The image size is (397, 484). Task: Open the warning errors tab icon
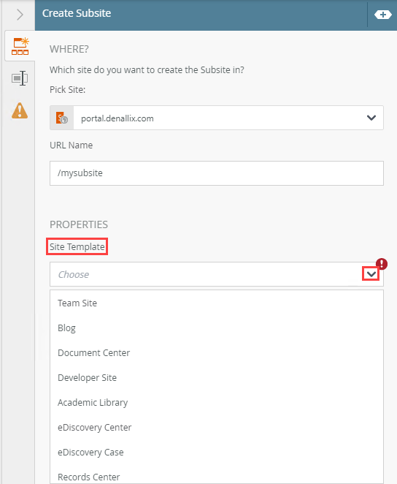(x=20, y=110)
